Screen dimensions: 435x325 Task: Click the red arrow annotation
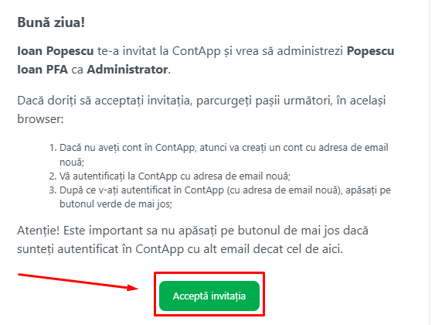(78, 282)
